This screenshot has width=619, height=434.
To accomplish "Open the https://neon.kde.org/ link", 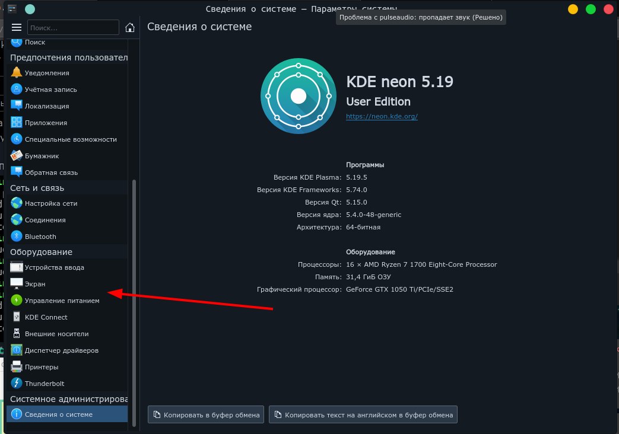I will pos(382,116).
